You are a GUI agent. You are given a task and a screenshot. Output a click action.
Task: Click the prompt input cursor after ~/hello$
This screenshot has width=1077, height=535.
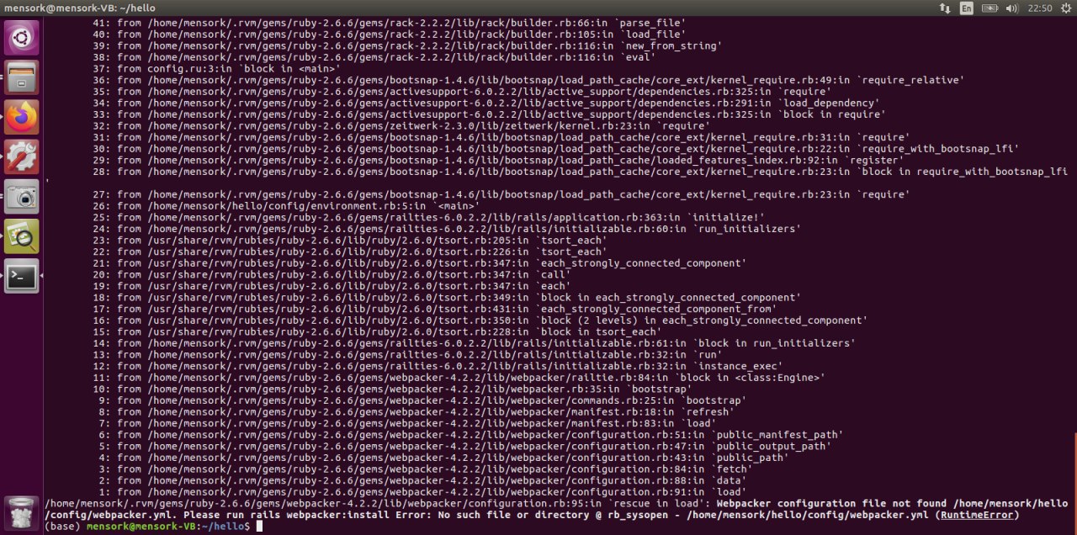coord(261,526)
